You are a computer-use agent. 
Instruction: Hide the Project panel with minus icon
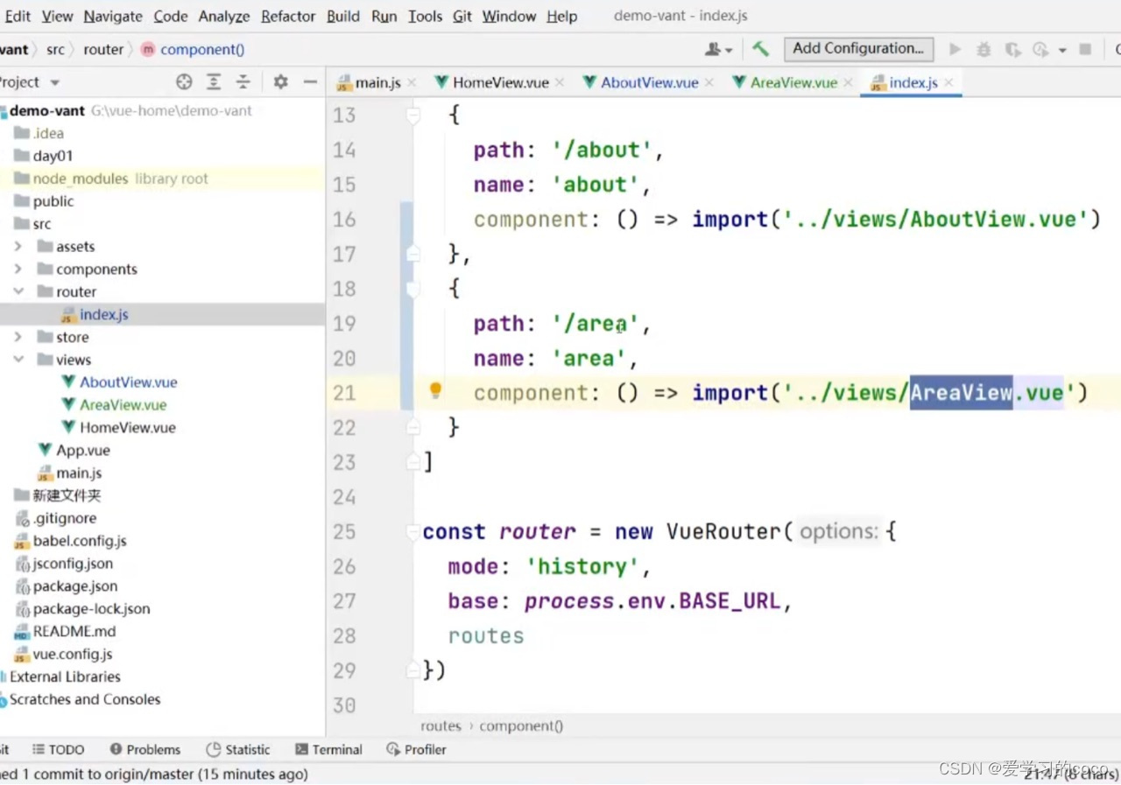(310, 82)
